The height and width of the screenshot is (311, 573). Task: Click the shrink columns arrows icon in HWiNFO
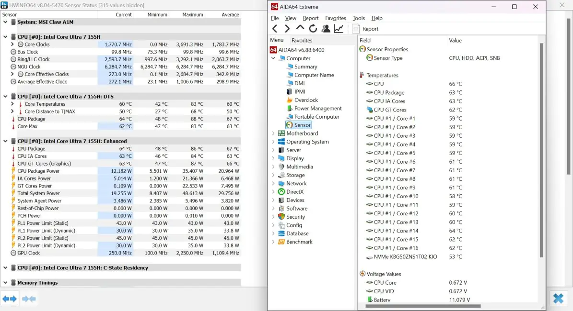pyautogui.click(x=29, y=299)
